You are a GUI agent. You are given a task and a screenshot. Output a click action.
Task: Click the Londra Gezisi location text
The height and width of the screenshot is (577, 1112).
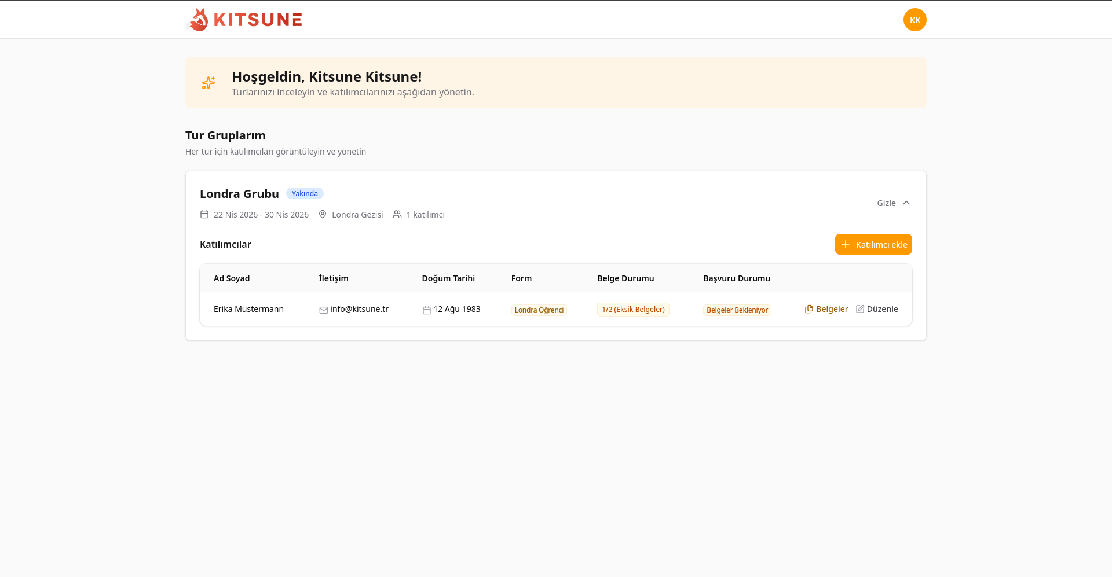(357, 215)
